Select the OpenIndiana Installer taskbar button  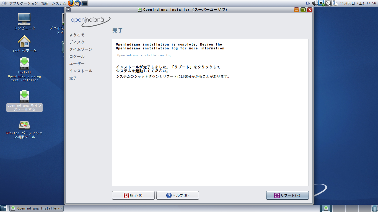(x=37, y=208)
